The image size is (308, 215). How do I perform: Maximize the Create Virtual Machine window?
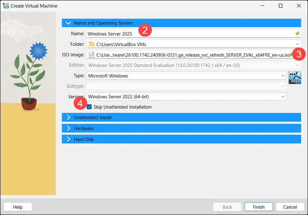click(280, 6)
